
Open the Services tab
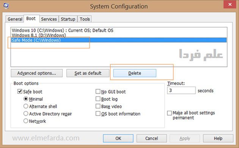pyautogui.click(x=49, y=19)
